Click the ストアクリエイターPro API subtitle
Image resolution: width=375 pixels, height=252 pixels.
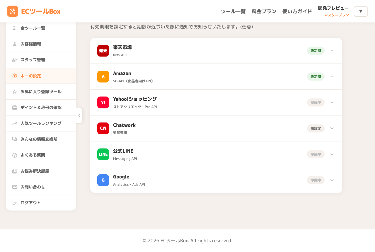(135, 107)
